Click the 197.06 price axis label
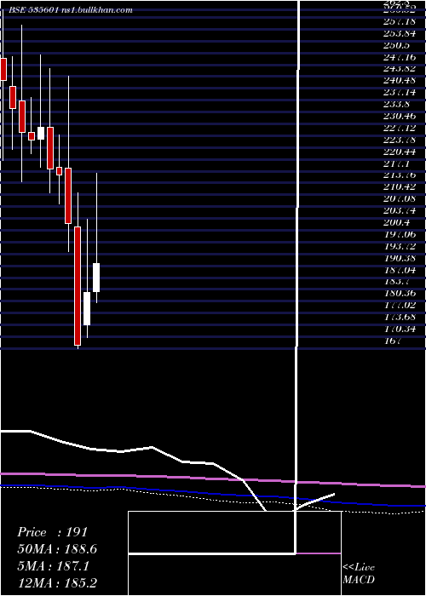Viewport: 426px width, 596px height. (x=399, y=234)
